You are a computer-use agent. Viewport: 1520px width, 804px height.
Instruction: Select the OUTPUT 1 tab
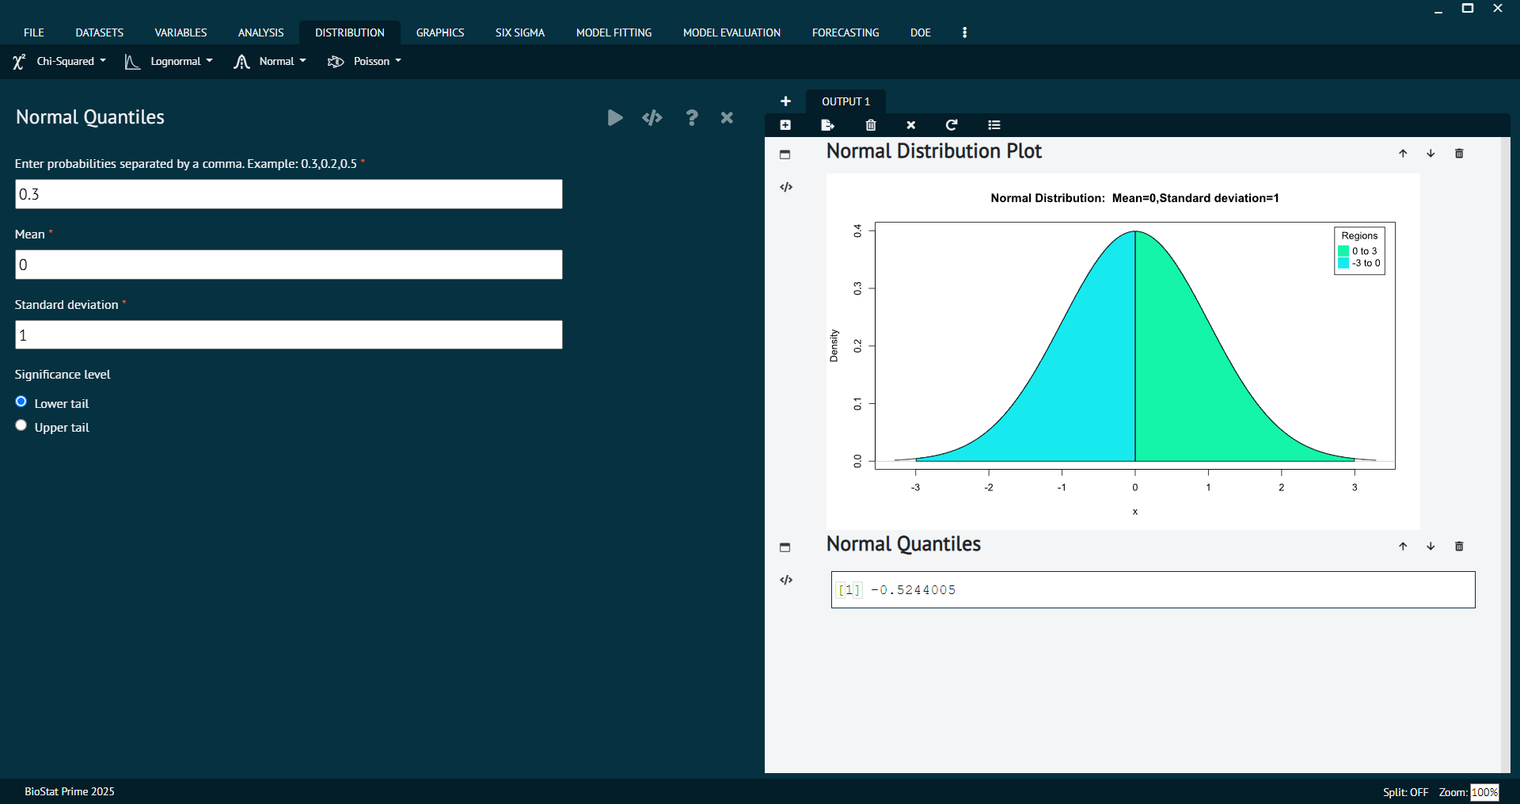click(845, 101)
